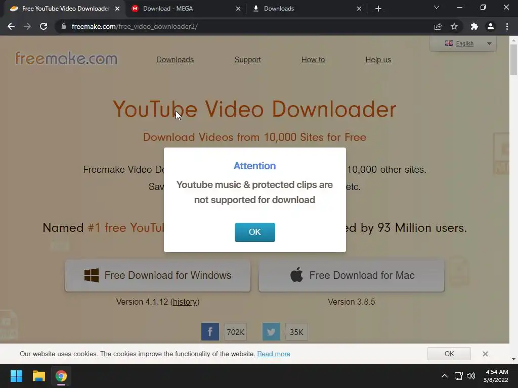
Task: Click the Version 3.8.5 text
Action: pyautogui.click(x=352, y=302)
